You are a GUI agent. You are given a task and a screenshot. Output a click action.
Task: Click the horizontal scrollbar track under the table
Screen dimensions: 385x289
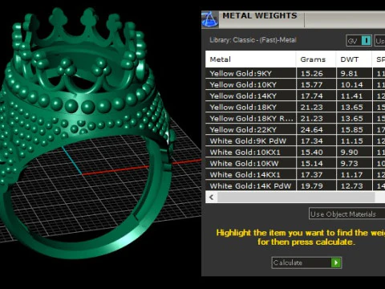click(x=296, y=197)
